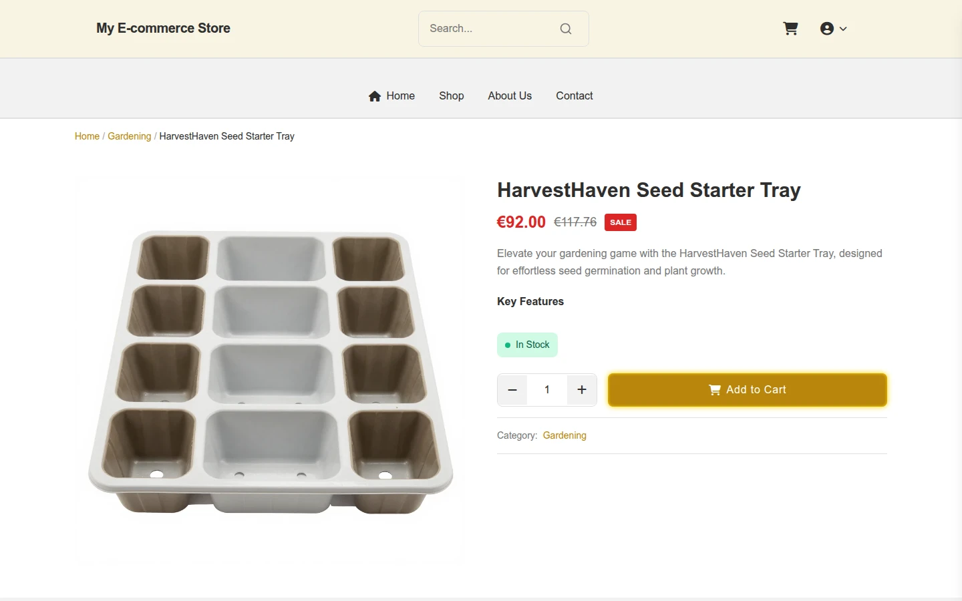
Task: Click the My E-commerce Store logo
Action: pyautogui.click(x=163, y=29)
